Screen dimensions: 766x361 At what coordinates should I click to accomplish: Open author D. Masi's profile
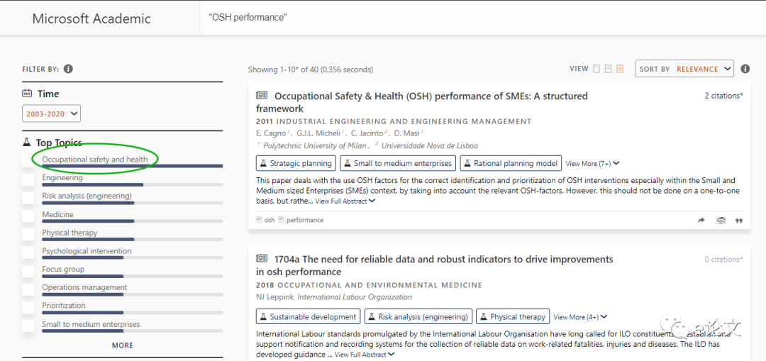[408, 133]
